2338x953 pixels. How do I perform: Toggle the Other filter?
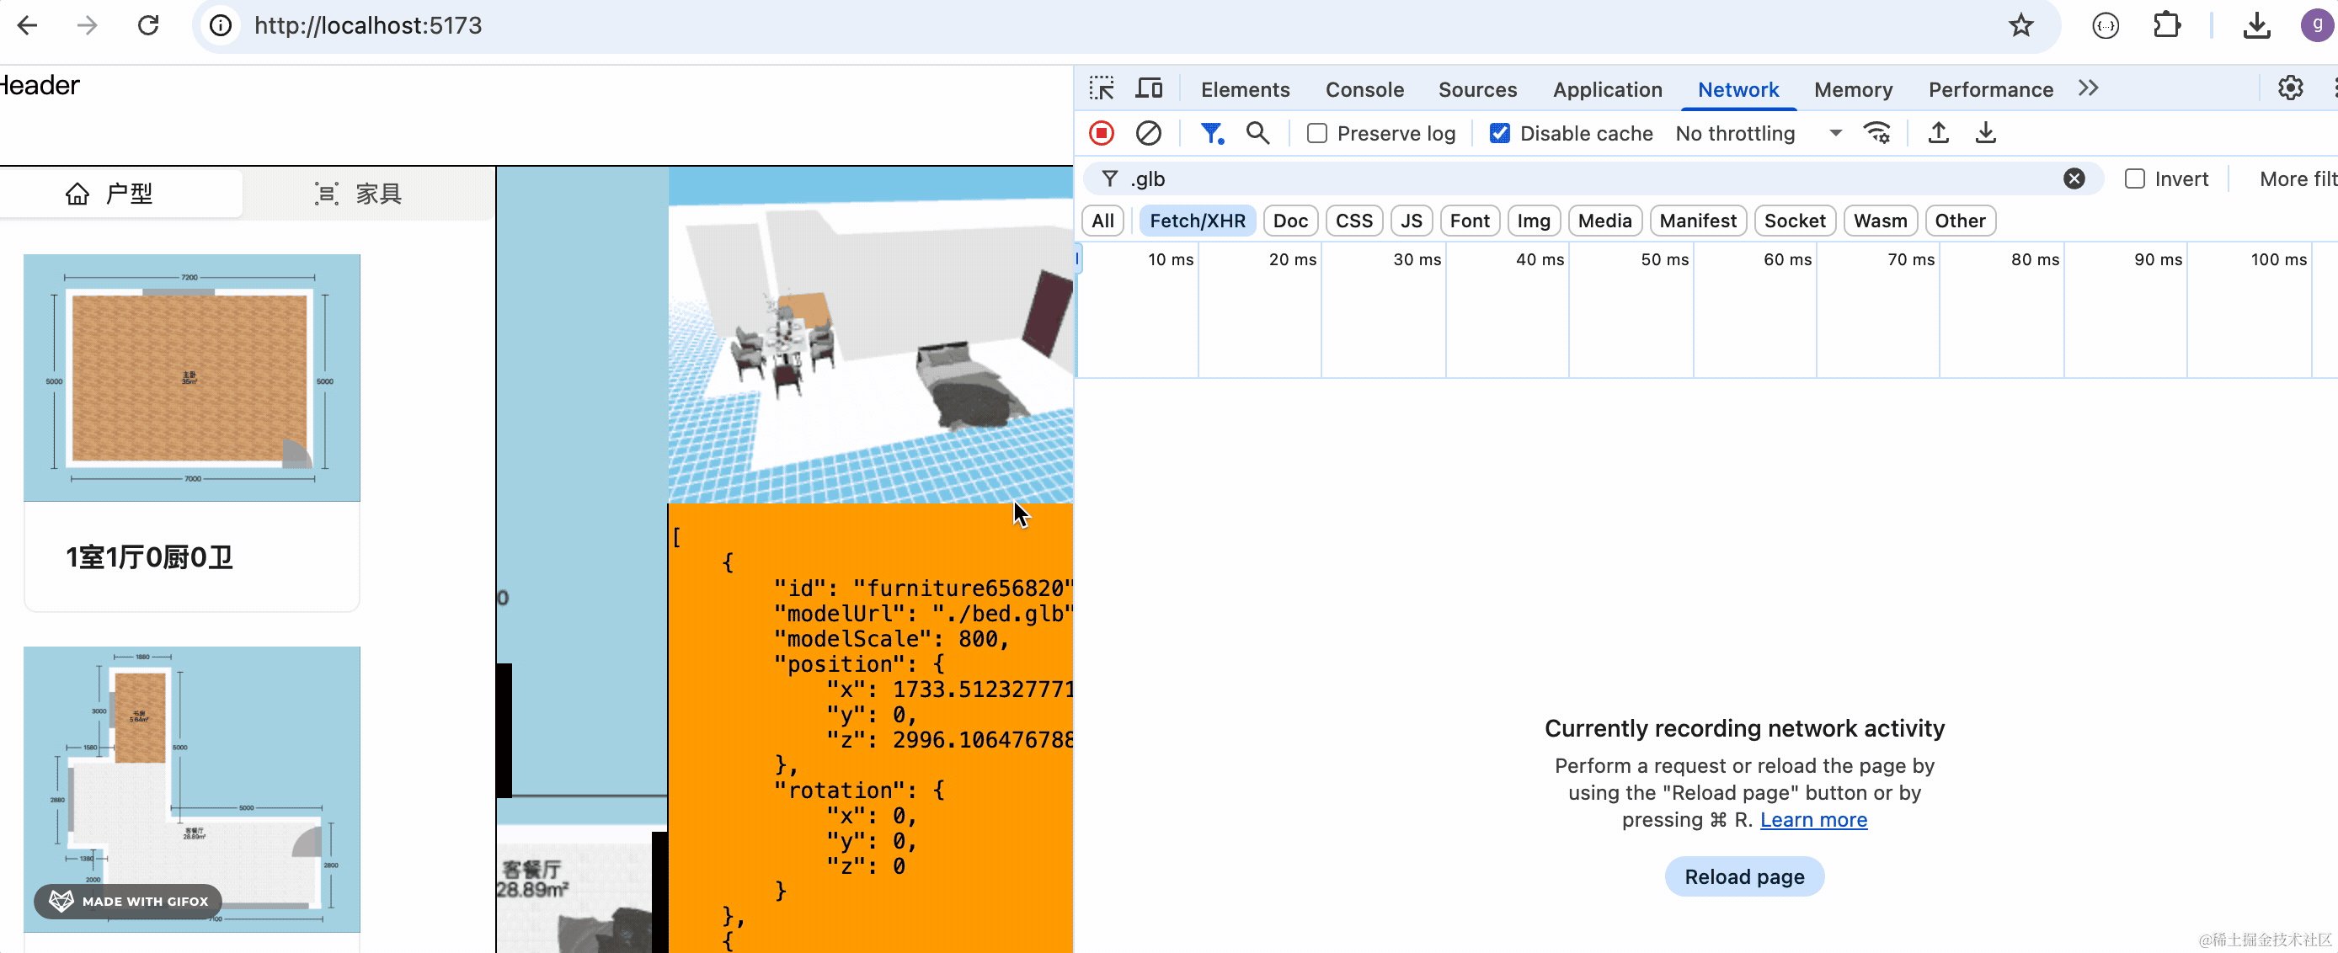point(1960,221)
